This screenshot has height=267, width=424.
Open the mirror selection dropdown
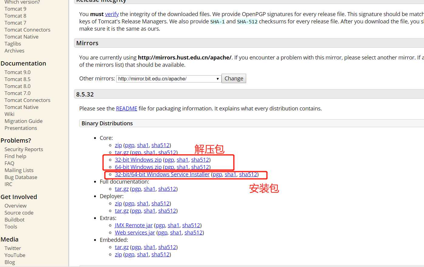pos(168,79)
